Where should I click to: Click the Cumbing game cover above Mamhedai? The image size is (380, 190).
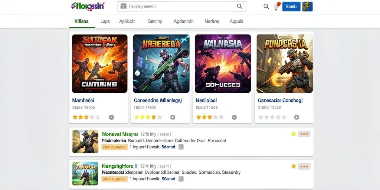[99, 64]
